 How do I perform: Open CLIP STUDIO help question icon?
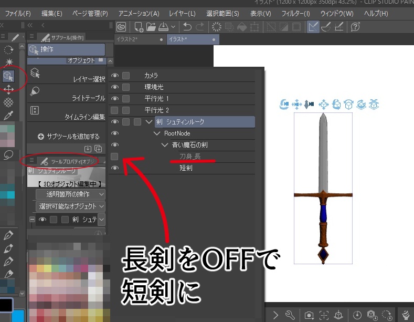(355, 27)
